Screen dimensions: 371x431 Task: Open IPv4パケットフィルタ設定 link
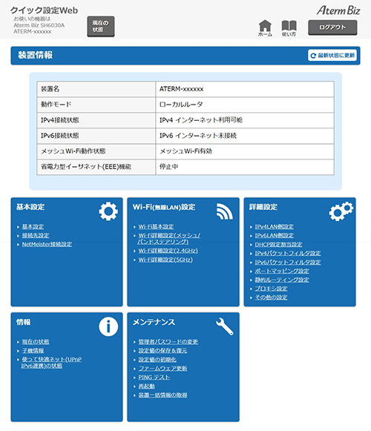288,253
